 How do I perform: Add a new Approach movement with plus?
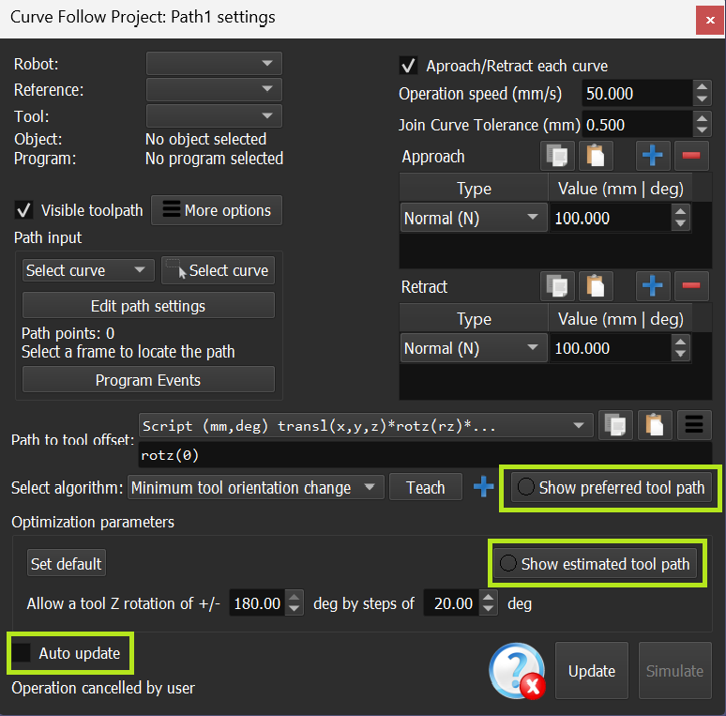[652, 156]
